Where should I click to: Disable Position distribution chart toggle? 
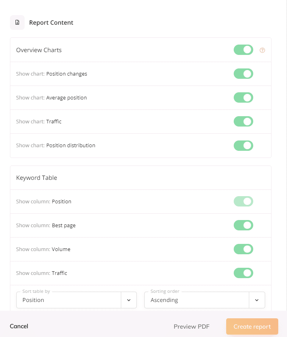[x=243, y=146]
